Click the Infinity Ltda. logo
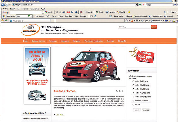 [30, 30]
